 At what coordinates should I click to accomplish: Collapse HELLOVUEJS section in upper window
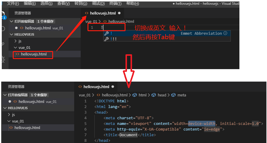point(44,34)
